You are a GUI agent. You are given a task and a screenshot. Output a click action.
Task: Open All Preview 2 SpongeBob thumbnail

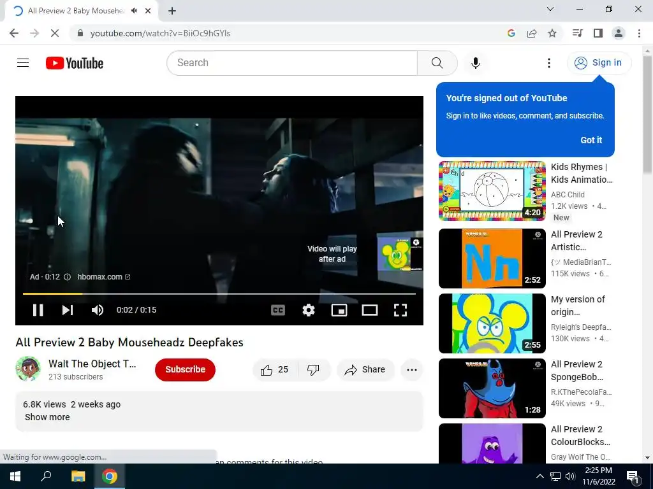click(x=492, y=388)
